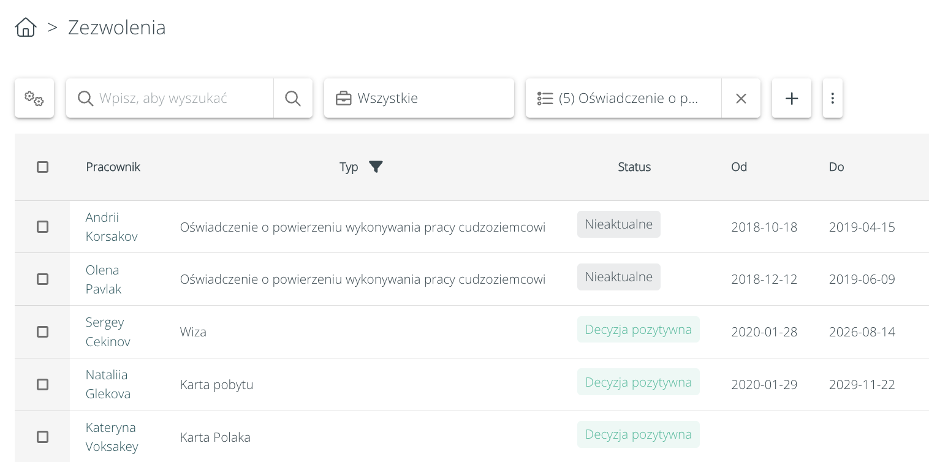Open table settings gears icon
This screenshot has width=929, height=462.
34,98
